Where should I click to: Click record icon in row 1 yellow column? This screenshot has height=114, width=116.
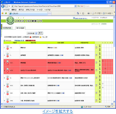[96, 48]
